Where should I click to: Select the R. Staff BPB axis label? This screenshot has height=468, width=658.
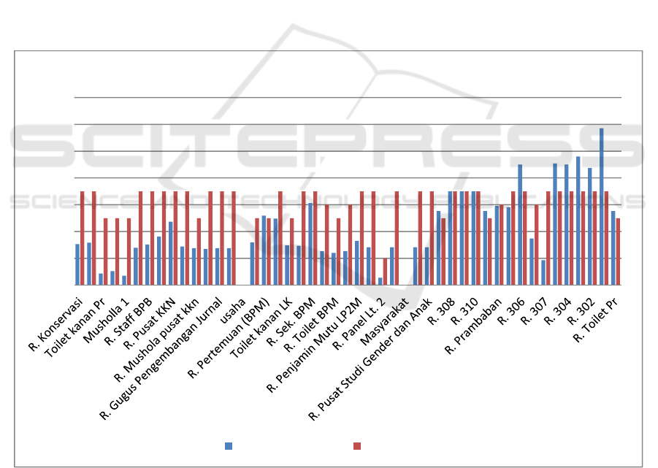click(129, 319)
